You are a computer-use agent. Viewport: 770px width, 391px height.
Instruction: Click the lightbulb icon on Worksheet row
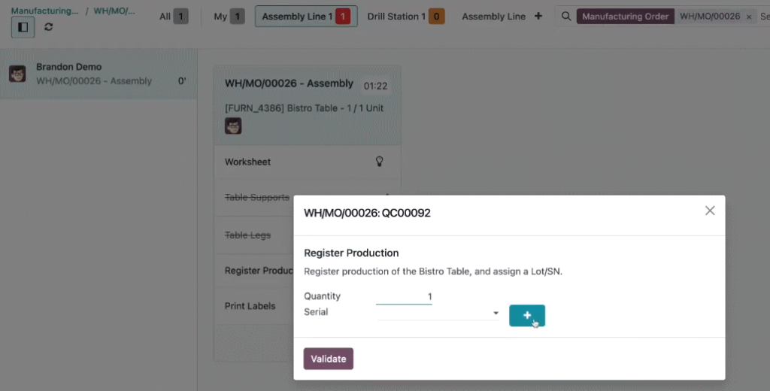(x=379, y=161)
